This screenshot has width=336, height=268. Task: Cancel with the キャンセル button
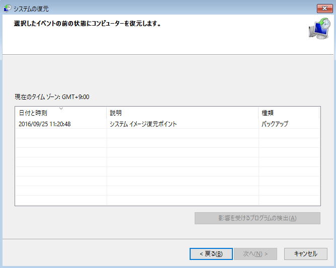click(306, 254)
